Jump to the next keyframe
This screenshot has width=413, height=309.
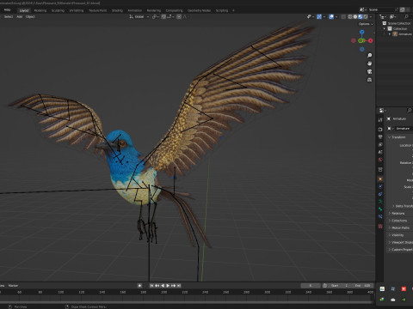coord(173,286)
